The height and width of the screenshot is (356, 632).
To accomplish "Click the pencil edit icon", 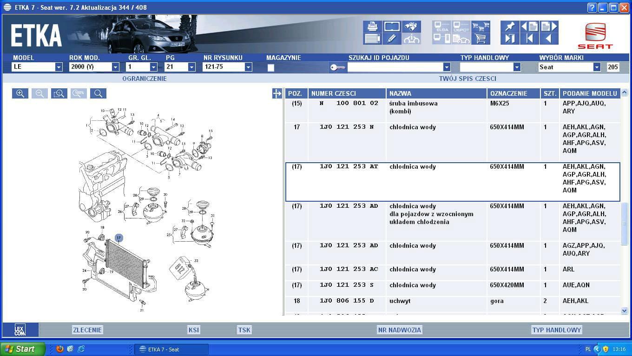I will (392, 39).
